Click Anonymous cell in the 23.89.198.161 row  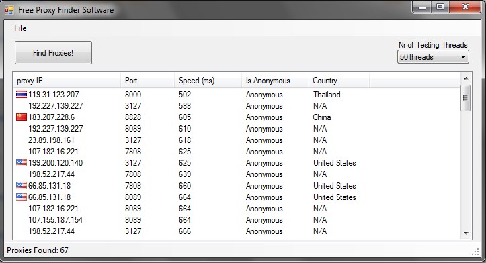coord(264,140)
